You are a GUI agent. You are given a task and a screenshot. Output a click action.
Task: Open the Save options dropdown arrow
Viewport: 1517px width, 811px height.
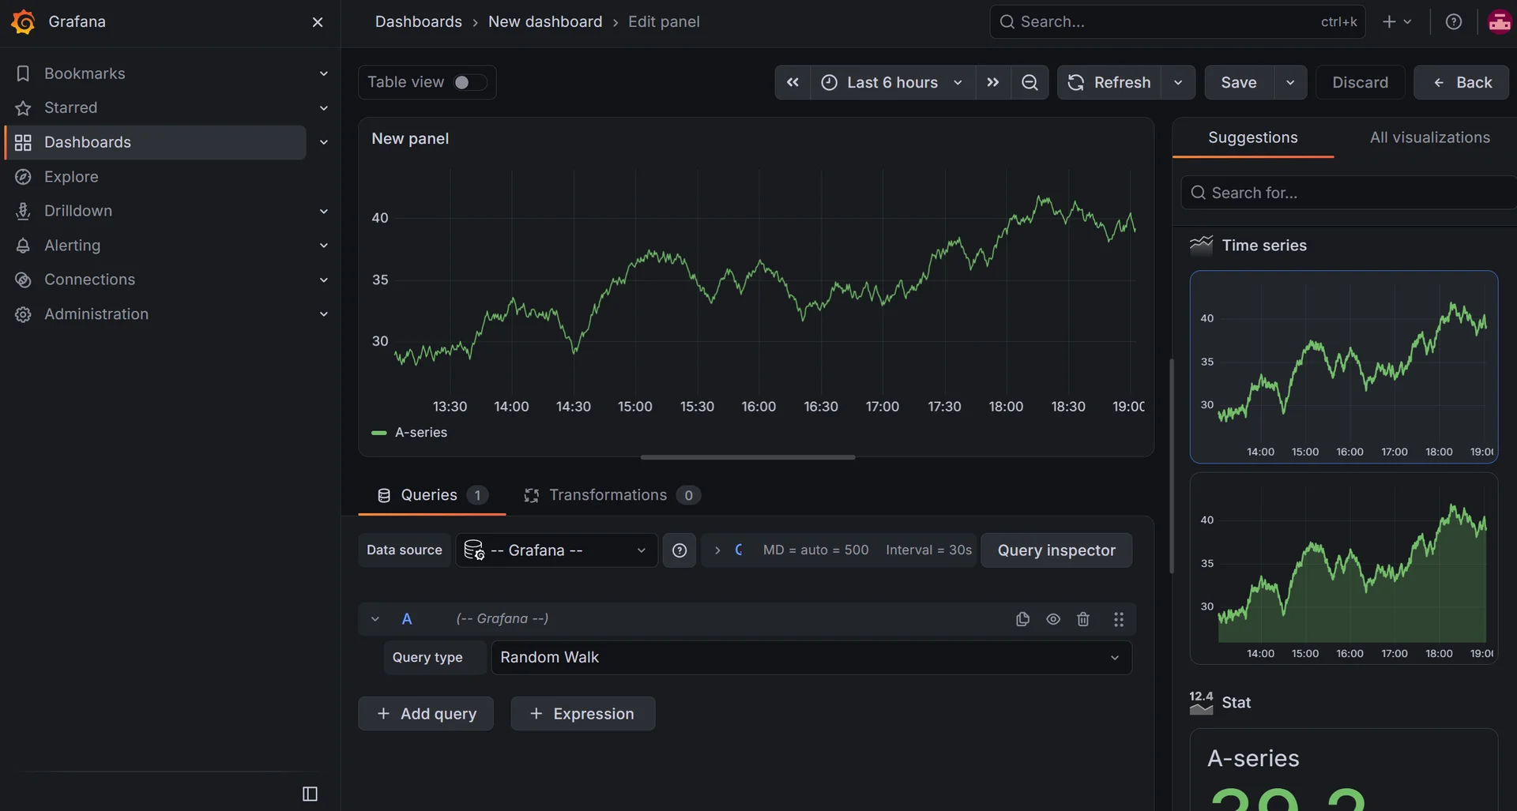pos(1290,82)
